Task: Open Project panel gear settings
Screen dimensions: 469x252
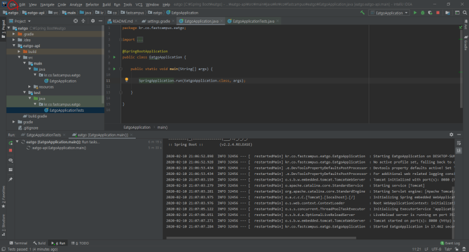Action: coord(93,21)
